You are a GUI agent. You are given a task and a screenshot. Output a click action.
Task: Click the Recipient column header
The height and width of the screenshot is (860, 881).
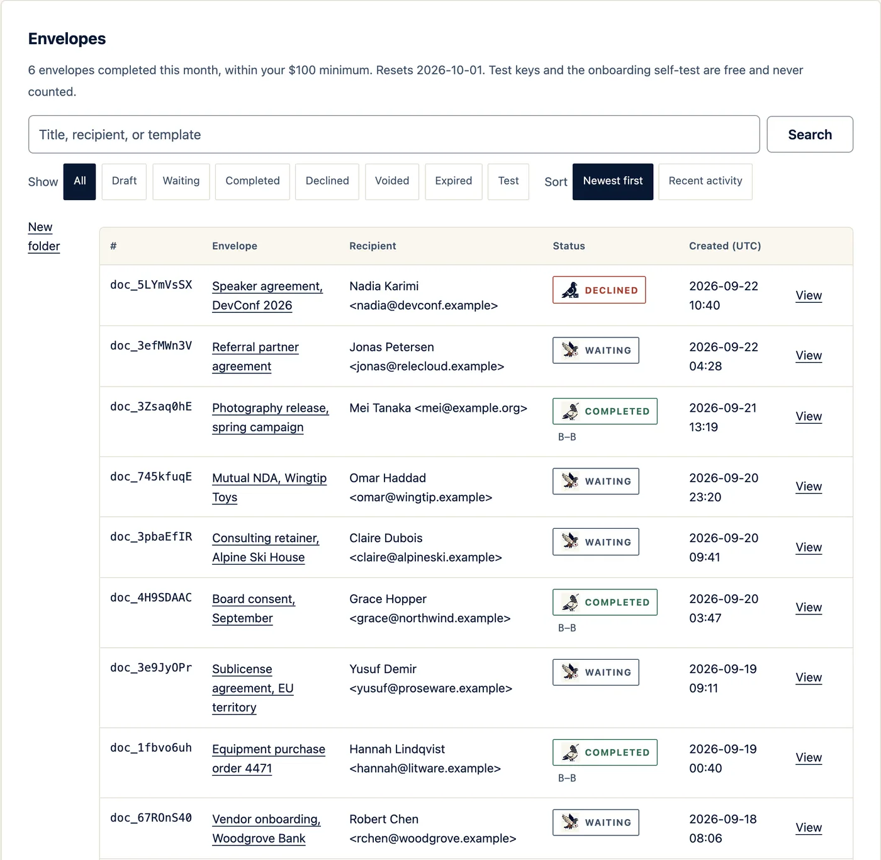(373, 246)
